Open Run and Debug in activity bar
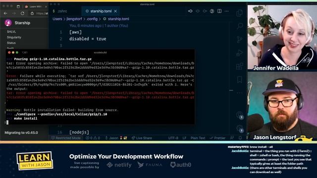This screenshot has height=178, width=317. (240, 53)
